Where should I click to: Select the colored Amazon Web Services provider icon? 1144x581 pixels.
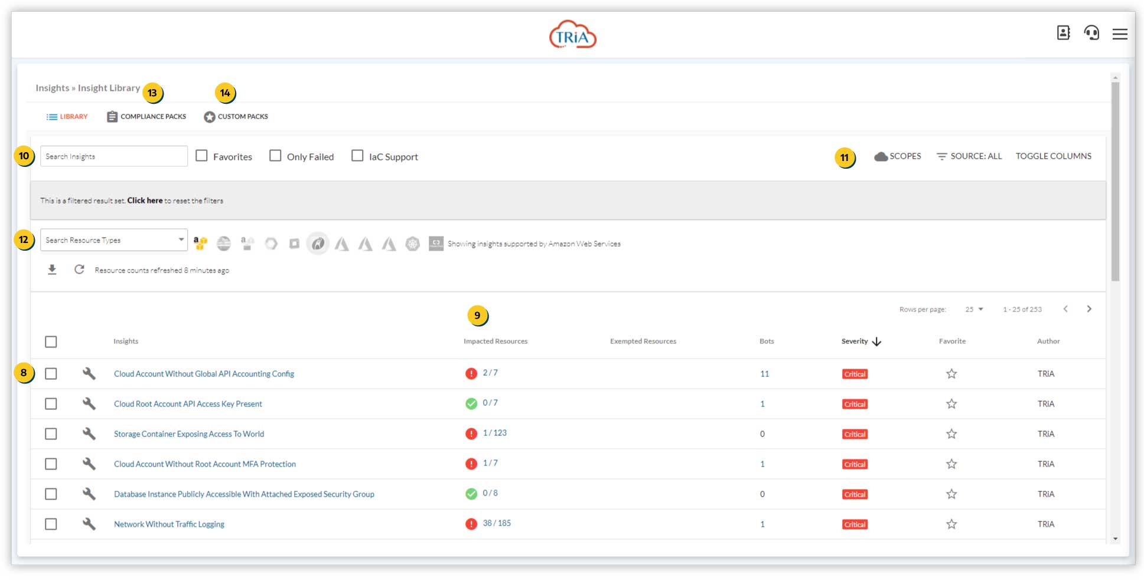[x=200, y=243]
